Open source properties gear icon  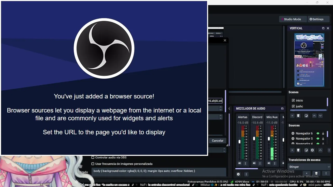312,150
